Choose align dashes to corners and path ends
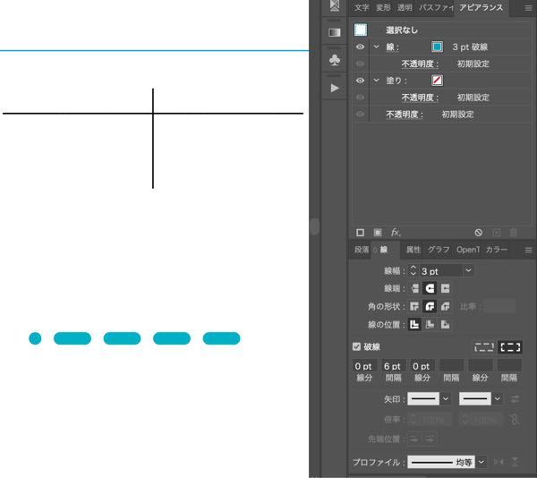537x478 pixels. [510, 347]
